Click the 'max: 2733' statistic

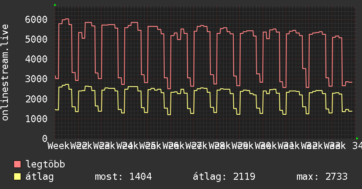click(322, 177)
